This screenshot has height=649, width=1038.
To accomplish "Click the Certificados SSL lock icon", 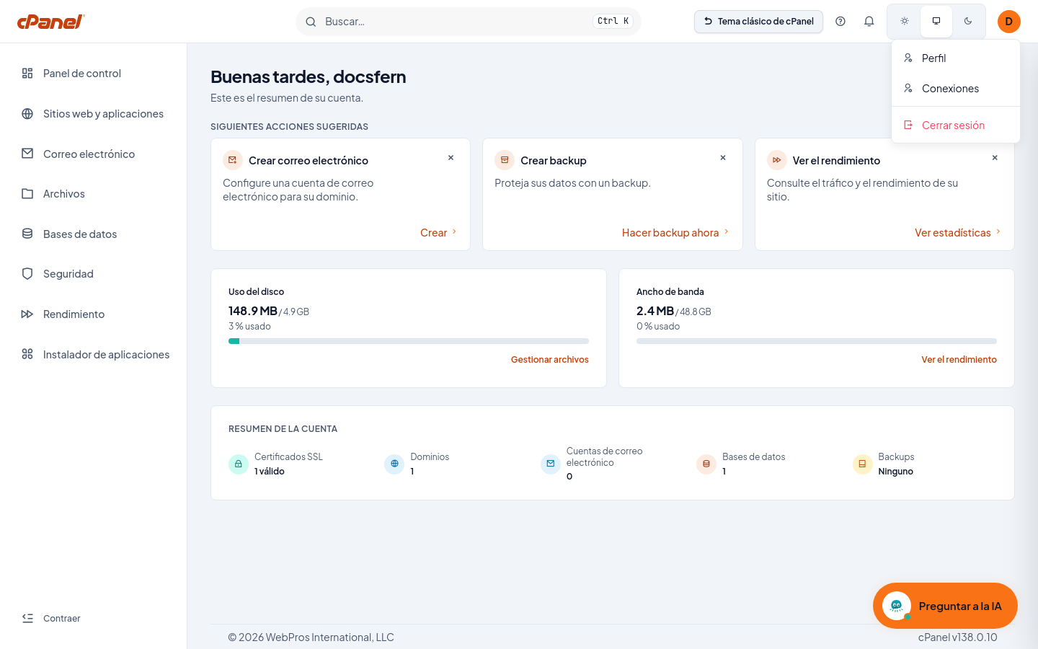I will click(x=239, y=464).
